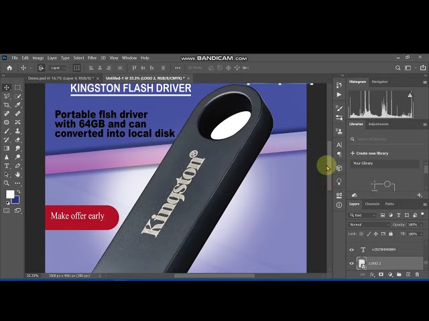
Task: Open the Kind filter dropdown
Action: click(363, 215)
